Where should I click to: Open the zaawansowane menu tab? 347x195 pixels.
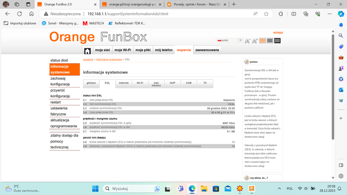click(207, 50)
